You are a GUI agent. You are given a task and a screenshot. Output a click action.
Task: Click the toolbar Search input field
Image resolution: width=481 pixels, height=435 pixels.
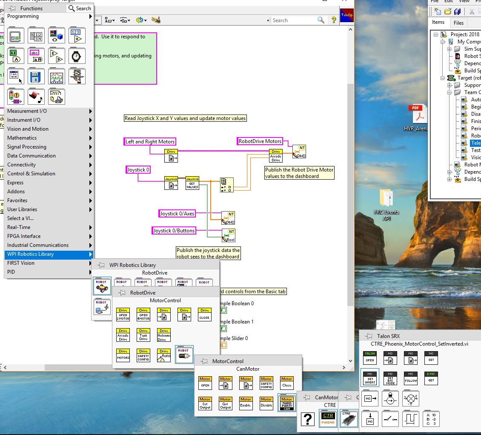[294, 20]
